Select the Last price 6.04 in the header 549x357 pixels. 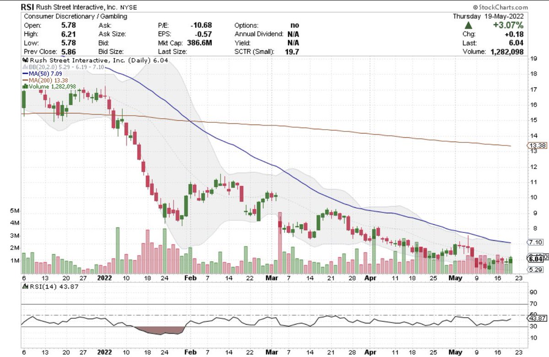pos(517,43)
